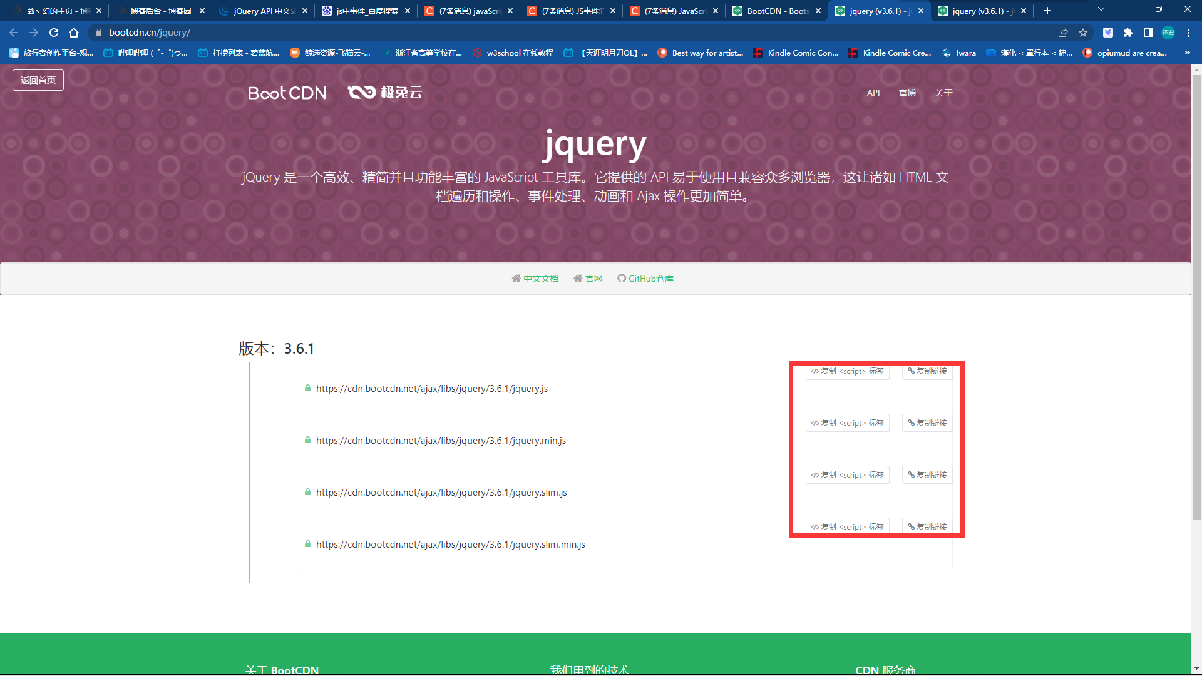Image resolution: width=1202 pixels, height=676 pixels.
Task: Select the jquery.slim.js CDN URL text
Action: tap(441, 493)
